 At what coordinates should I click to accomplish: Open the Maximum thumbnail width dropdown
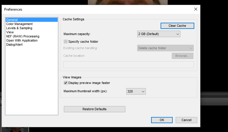pos(136,92)
